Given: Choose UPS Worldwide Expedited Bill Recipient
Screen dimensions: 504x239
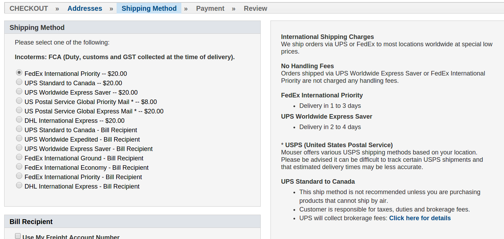Looking at the screenshot, I should [x=19, y=138].
